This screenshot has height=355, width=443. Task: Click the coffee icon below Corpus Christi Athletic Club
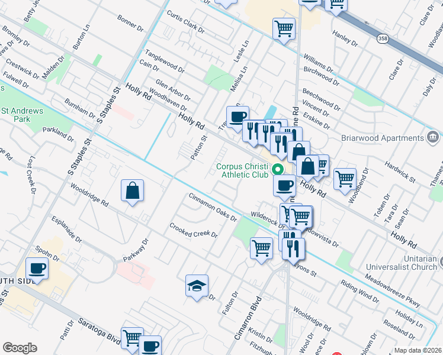point(284,185)
